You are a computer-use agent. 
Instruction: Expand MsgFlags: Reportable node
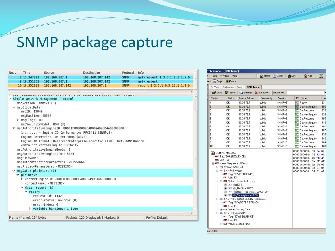pyautogui.click(x=226, y=192)
